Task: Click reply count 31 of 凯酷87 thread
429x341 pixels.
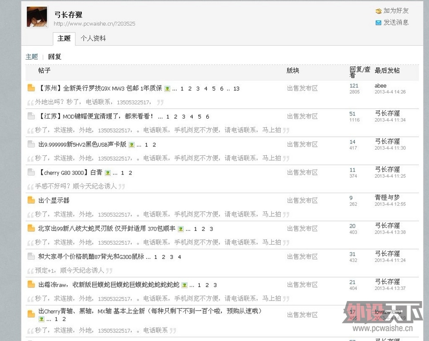Action: (353, 254)
